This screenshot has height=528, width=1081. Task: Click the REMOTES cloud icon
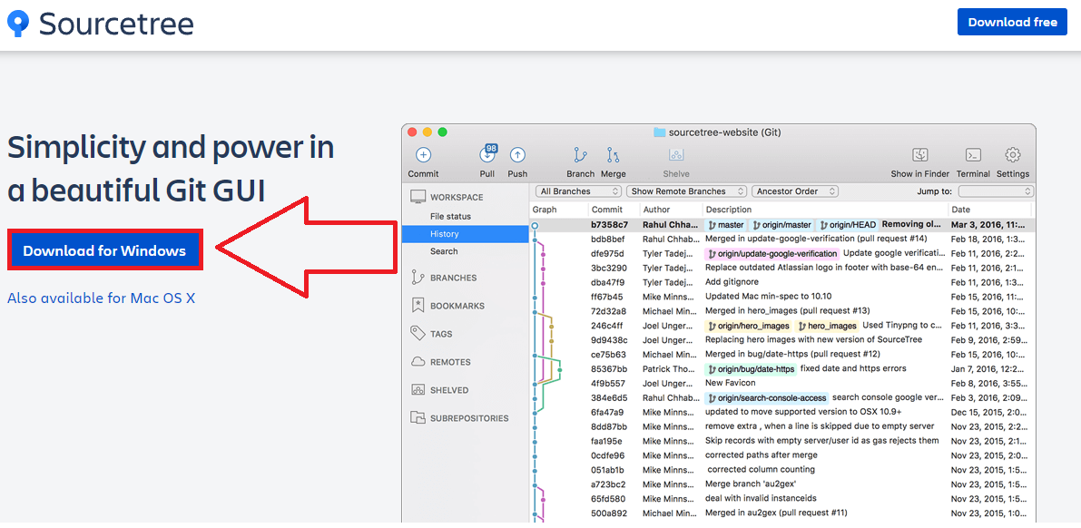(418, 362)
